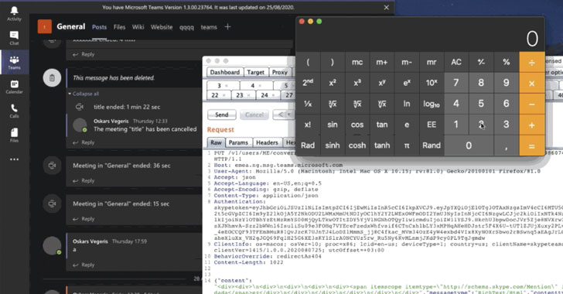Viewport: 563px width, 294px height.
Task: Click the Oskars Vegeris Thursday 12:33 avatar
Action: click(x=80, y=125)
